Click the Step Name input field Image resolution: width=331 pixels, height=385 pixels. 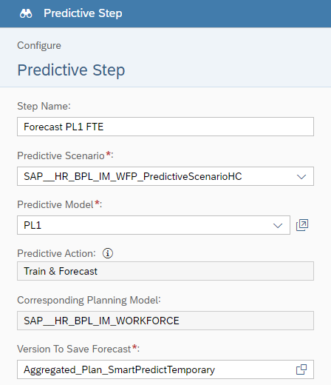[x=165, y=127]
